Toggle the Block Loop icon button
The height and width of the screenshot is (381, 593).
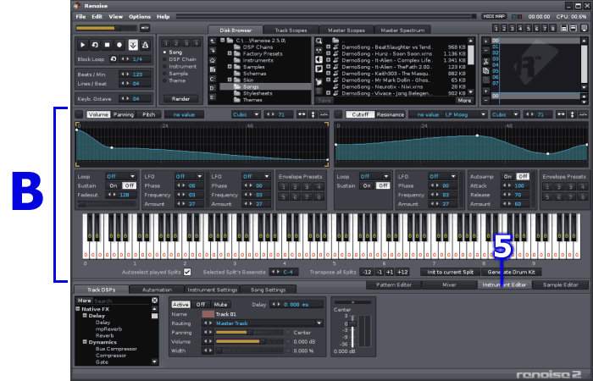point(113,59)
